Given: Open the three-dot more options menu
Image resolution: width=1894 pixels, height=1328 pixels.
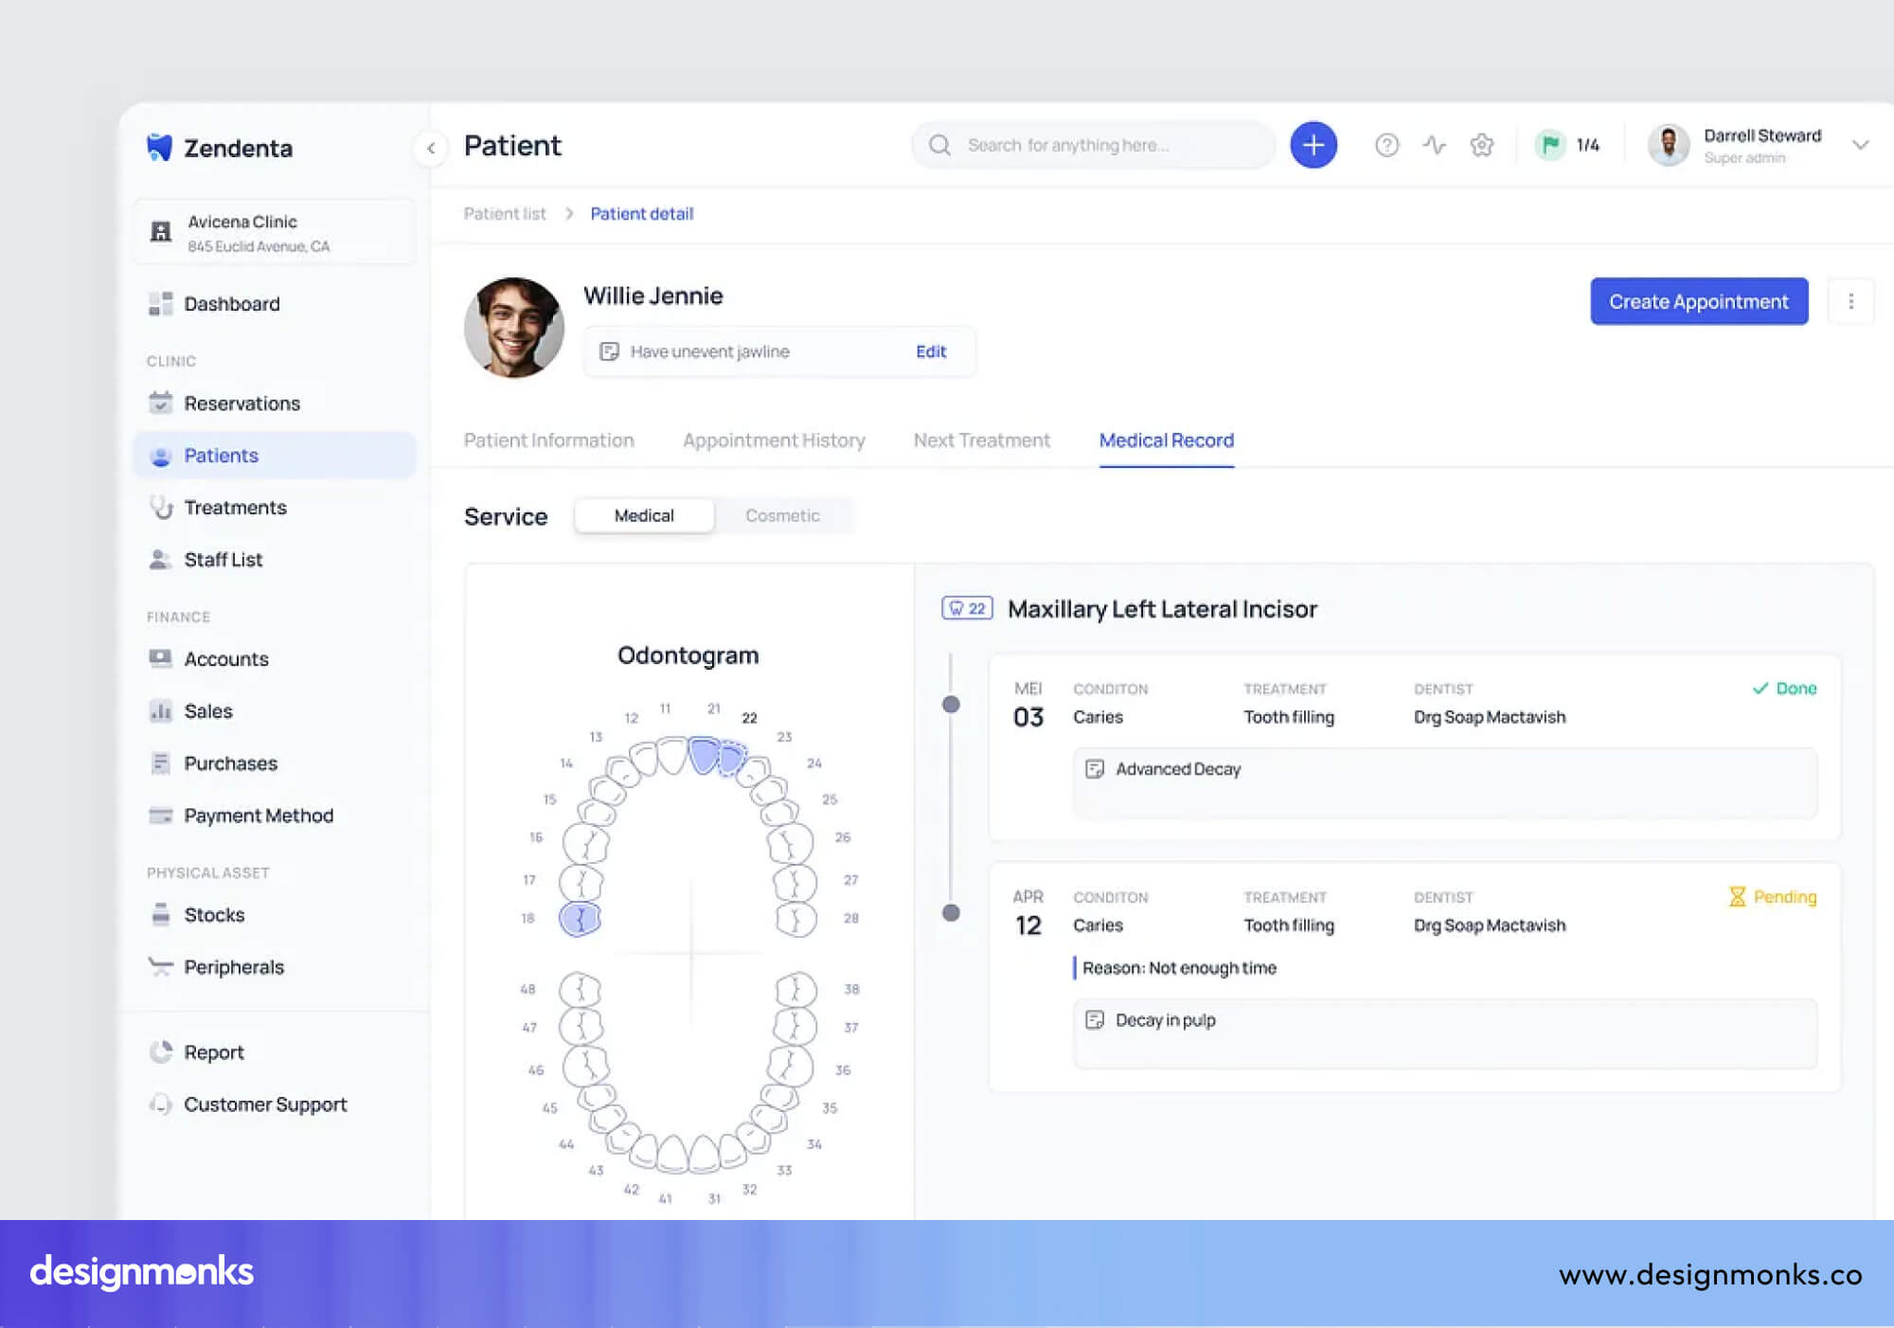Looking at the screenshot, I should pos(1850,301).
